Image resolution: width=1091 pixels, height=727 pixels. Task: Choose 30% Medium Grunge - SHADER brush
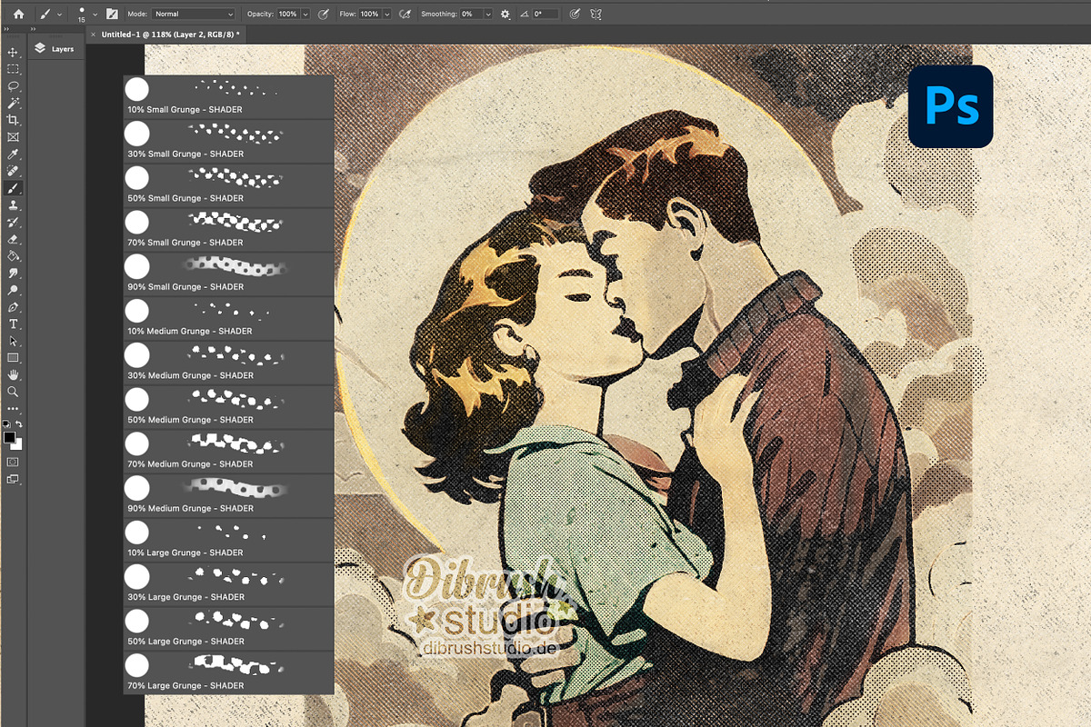[x=228, y=363]
